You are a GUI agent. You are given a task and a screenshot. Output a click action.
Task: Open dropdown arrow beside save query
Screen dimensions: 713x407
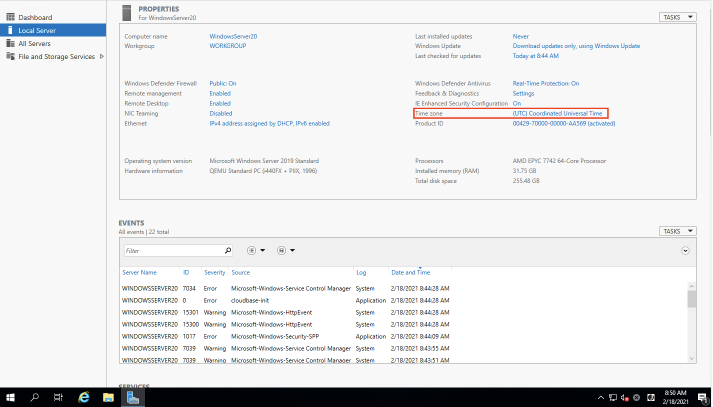[292, 250]
